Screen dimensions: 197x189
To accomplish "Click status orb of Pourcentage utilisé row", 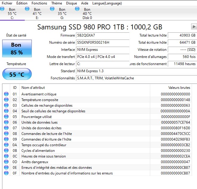I will 6,116.
